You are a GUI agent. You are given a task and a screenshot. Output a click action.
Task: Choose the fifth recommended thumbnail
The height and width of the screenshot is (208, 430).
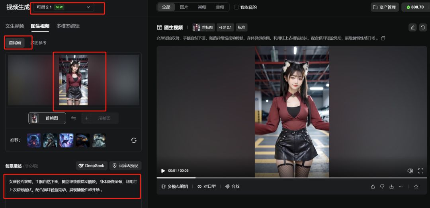click(x=99, y=140)
